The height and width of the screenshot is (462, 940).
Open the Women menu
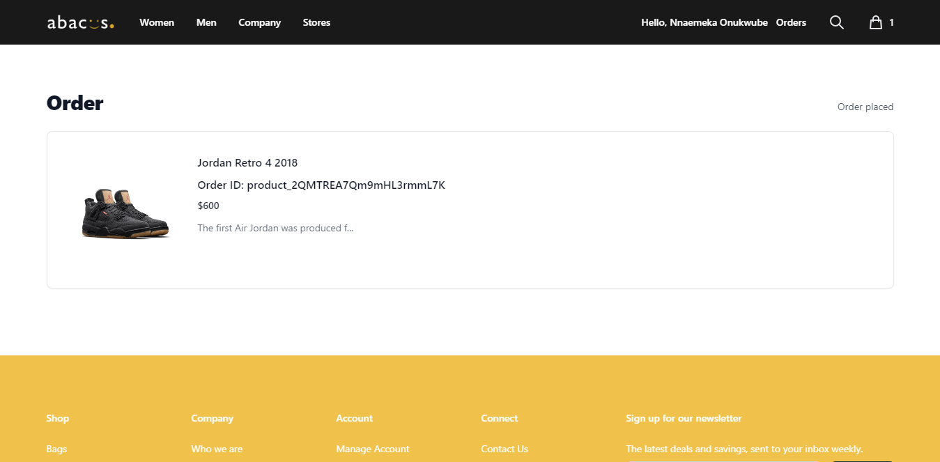pyautogui.click(x=157, y=22)
